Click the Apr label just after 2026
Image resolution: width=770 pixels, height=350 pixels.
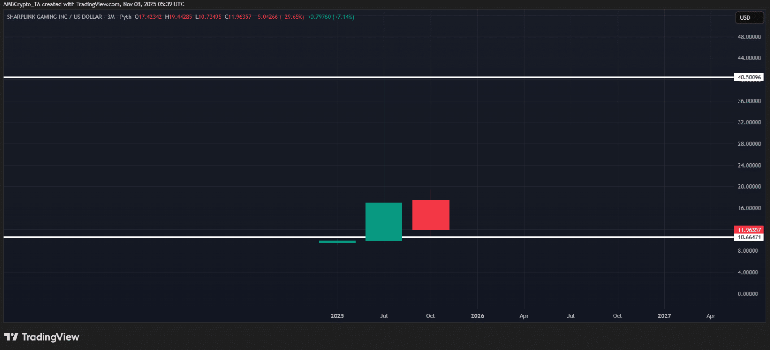pos(524,316)
